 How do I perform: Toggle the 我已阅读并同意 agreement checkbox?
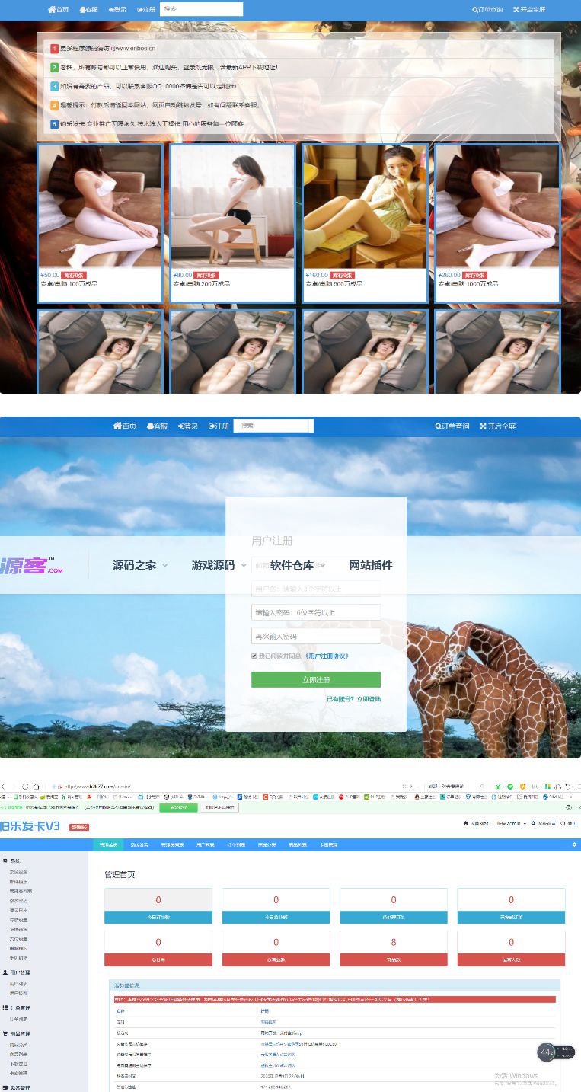(x=254, y=656)
